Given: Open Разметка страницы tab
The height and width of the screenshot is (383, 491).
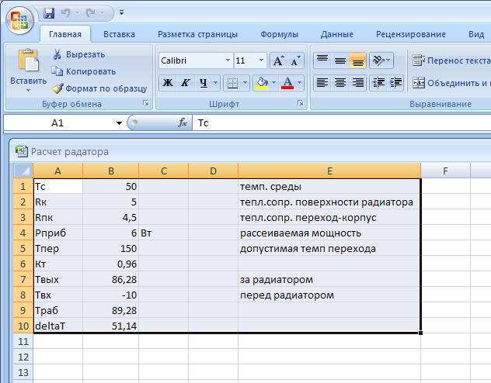Looking at the screenshot, I should [x=197, y=34].
